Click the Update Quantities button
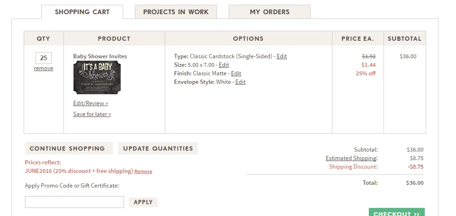Viewport: 456px width, 216px height. [x=158, y=148]
